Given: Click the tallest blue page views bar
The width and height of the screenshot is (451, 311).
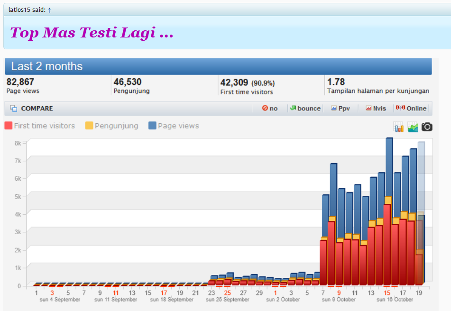Looking at the screenshot, I should point(389,167).
